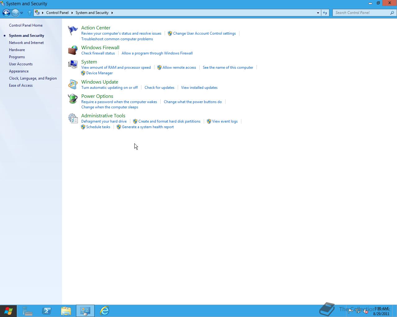Image resolution: width=397 pixels, height=317 pixels.
Task: Open Windows Firewall heading link
Action: [100, 48]
